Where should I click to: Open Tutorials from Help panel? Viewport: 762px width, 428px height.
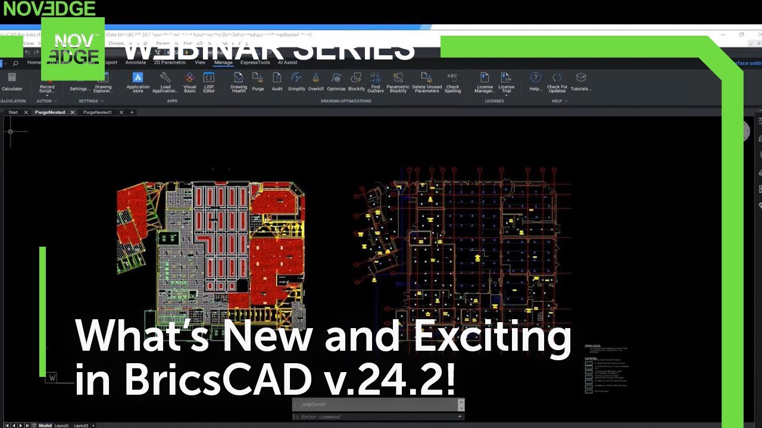click(x=581, y=82)
